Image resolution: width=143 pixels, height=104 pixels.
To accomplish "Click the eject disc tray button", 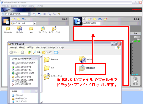I will point(84,19).
